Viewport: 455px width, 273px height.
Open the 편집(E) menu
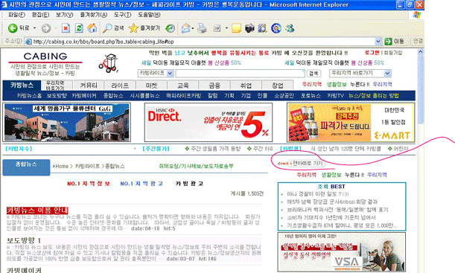[x=40, y=14]
